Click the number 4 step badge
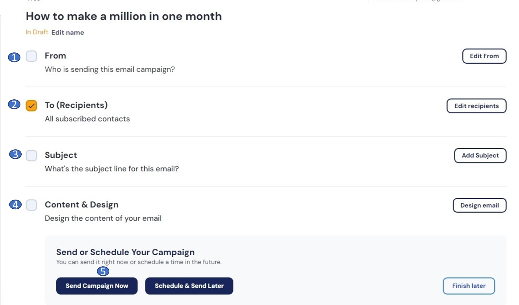Image resolution: width=519 pixels, height=305 pixels. pyautogui.click(x=15, y=204)
